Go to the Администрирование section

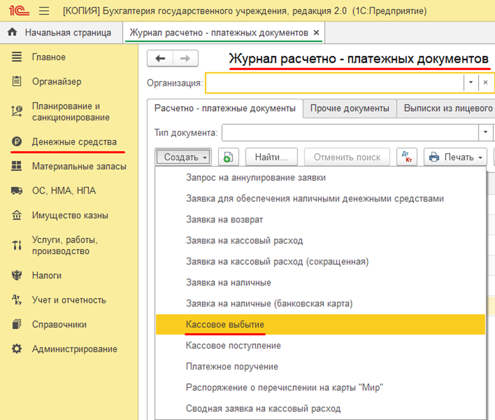click(75, 349)
